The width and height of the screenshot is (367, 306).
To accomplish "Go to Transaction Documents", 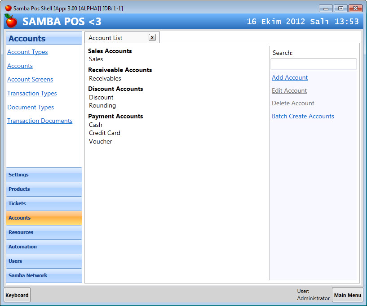I will coord(40,121).
